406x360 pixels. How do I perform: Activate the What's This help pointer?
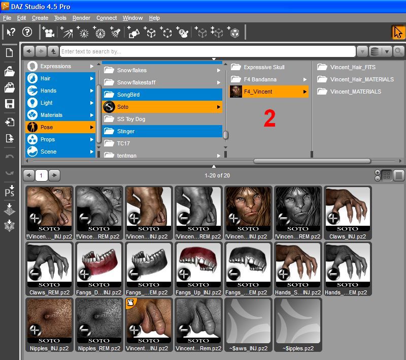point(11,32)
